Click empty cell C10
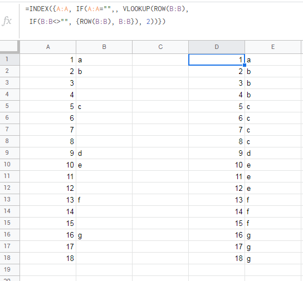303x281 pixels. pos(160,165)
